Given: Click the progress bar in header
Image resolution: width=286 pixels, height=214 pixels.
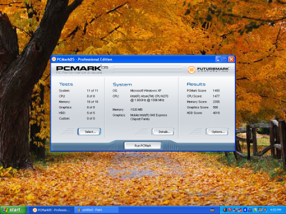Looking at the screenshot, I should pyautogui.click(x=148, y=70).
